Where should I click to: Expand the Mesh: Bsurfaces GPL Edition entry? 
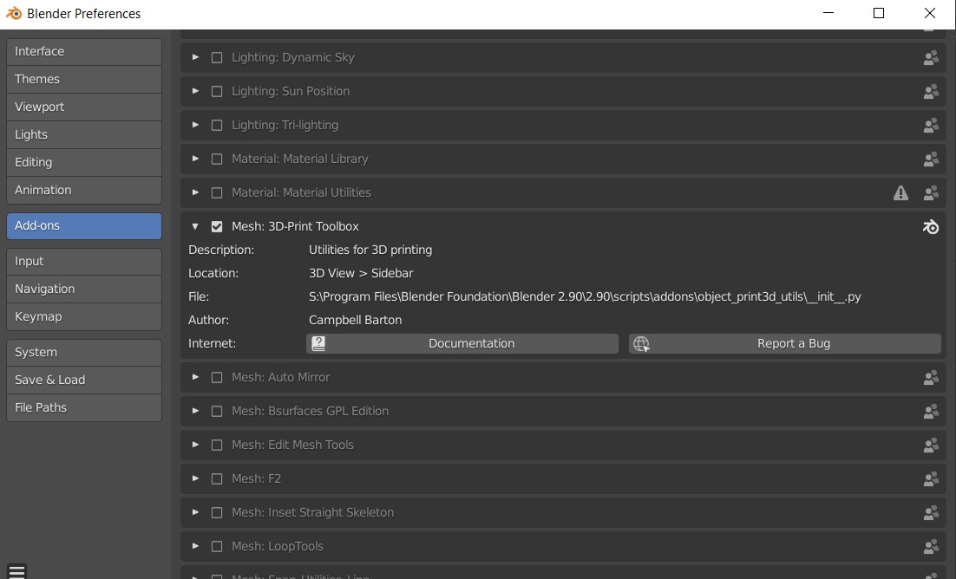[x=195, y=412]
